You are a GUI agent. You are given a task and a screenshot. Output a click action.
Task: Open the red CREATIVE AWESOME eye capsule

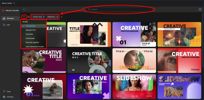[179, 60]
